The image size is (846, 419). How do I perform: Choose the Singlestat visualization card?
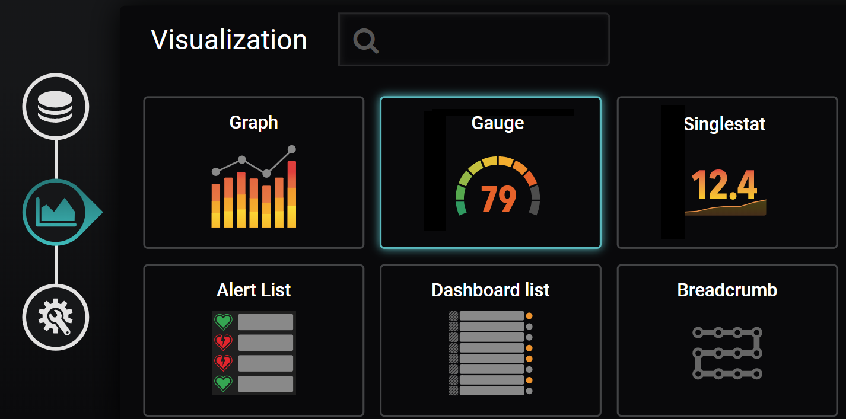(727, 172)
